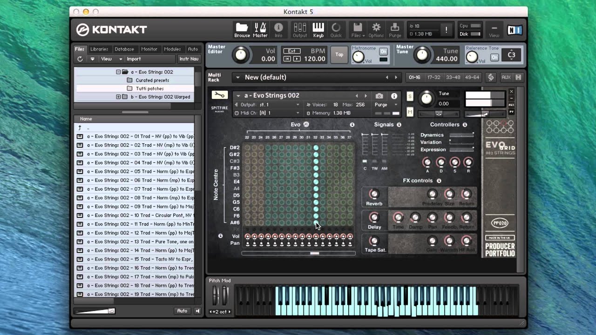The width and height of the screenshot is (596, 335).
Task: Click the KSP script icon in Multi Rack
Action: [x=490, y=77]
